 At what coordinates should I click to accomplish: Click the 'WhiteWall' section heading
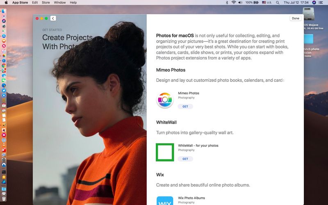(166, 122)
